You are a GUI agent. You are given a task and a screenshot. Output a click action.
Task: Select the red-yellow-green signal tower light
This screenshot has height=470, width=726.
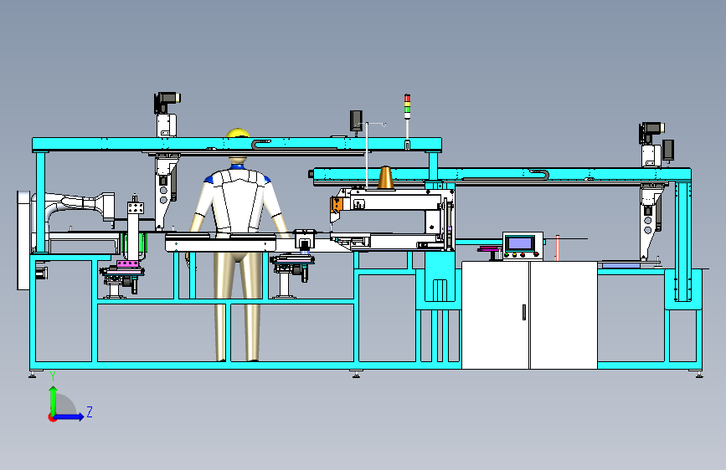[408, 106]
